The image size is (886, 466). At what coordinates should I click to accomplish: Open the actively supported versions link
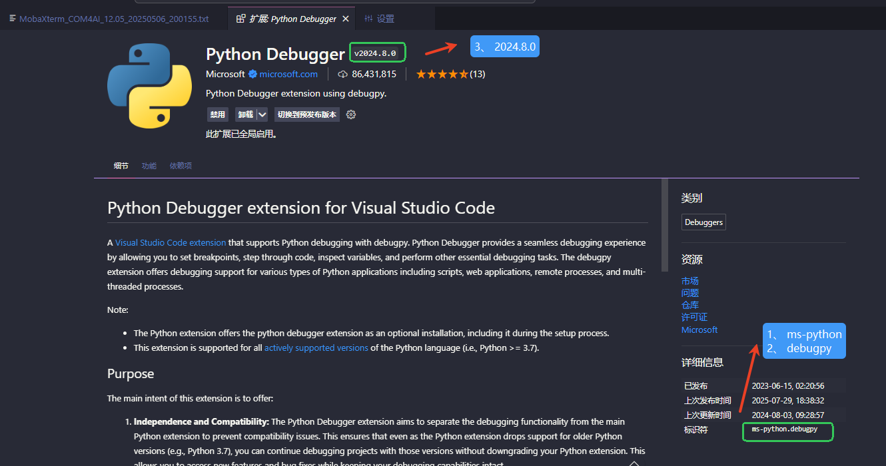[316, 348]
